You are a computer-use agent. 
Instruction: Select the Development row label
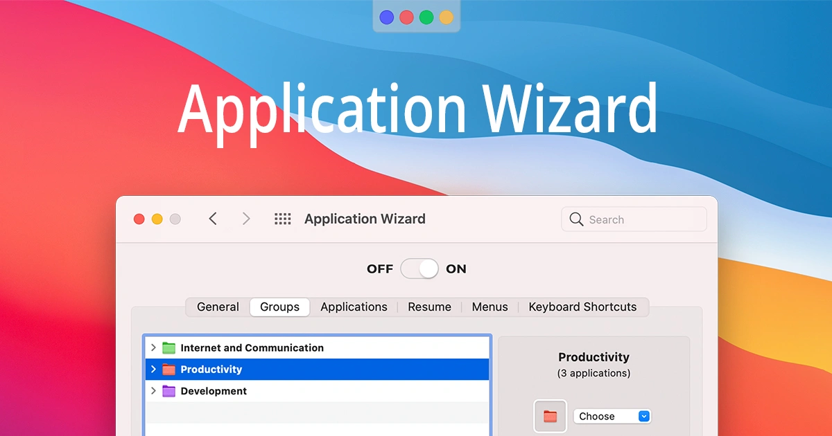[214, 391]
